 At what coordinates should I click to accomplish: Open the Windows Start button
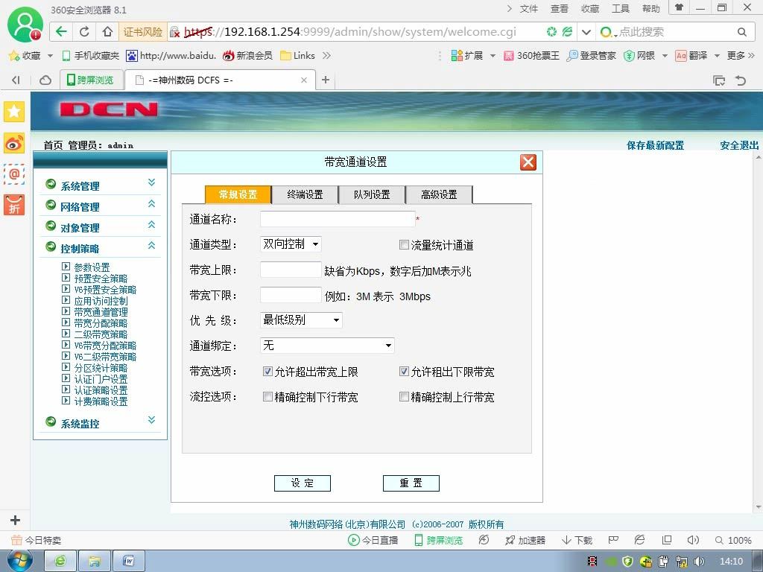20,562
